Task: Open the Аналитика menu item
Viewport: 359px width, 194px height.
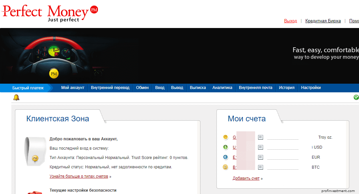Action: point(222,88)
